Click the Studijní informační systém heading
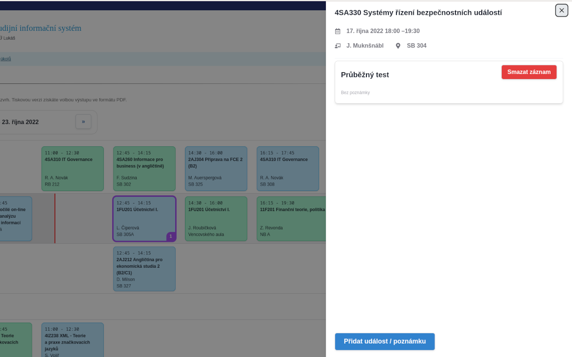The height and width of the screenshot is (357, 572). tap(40, 28)
